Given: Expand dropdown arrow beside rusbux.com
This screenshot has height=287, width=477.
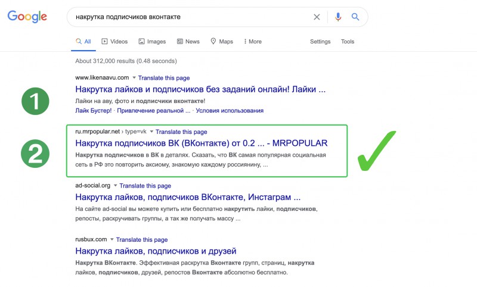Looking at the screenshot, I should click(112, 239).
